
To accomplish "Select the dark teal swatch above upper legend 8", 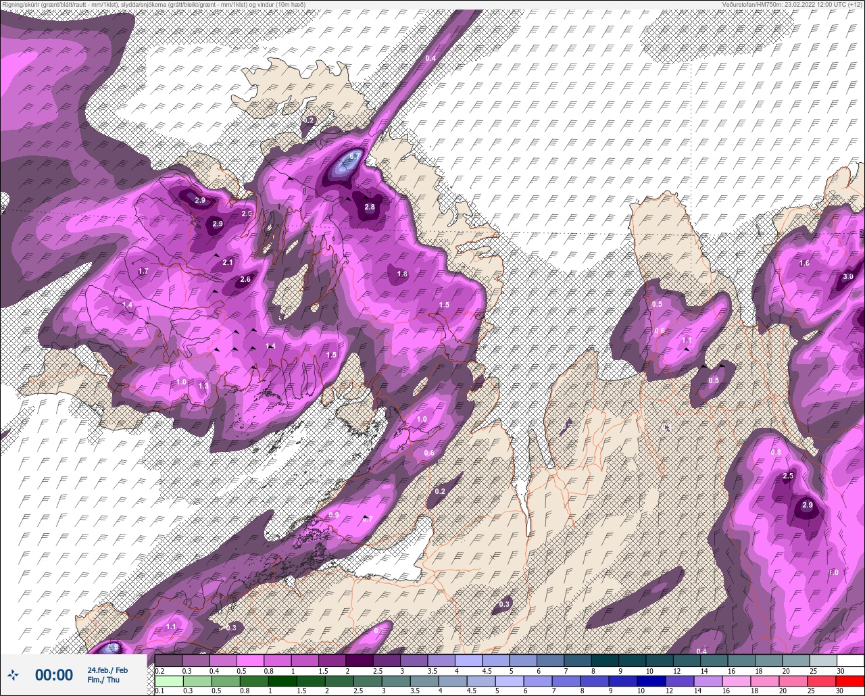I will point(605,660).
